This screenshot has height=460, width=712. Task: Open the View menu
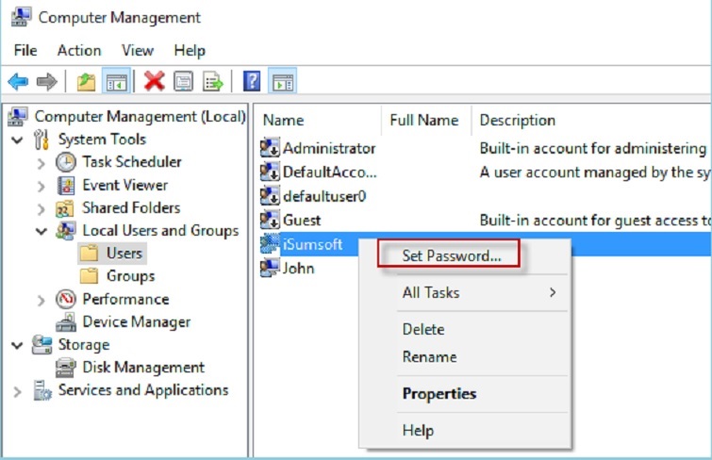coord(137,50)
